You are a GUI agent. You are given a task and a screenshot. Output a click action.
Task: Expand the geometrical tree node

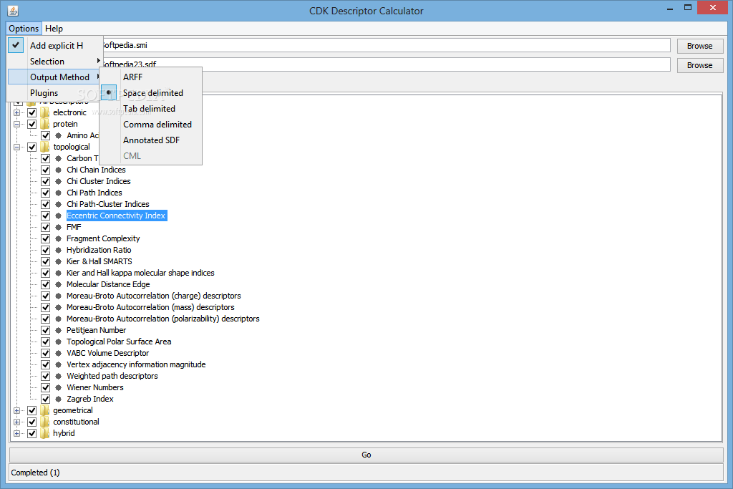[17, 410]
